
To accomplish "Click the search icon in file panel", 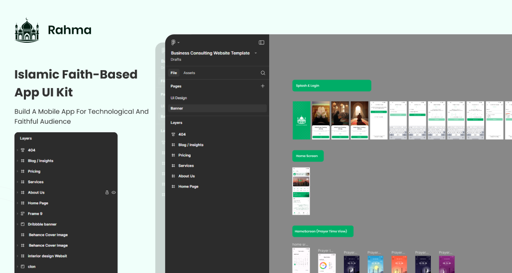I will (263, 73).
